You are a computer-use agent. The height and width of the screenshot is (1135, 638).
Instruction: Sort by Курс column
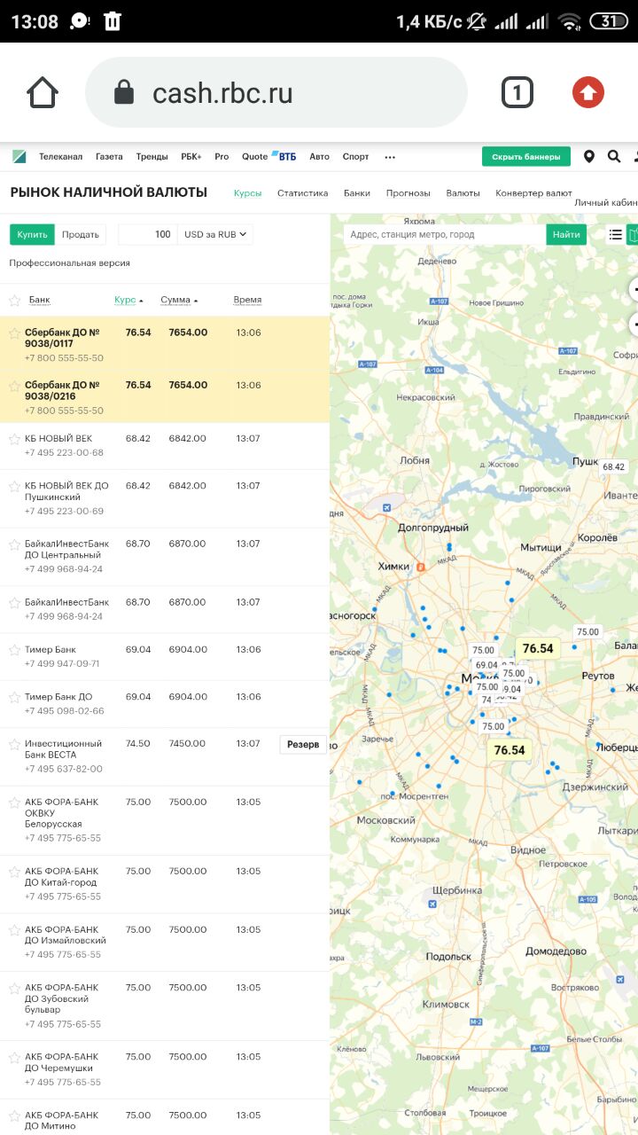tap(128, 300)
